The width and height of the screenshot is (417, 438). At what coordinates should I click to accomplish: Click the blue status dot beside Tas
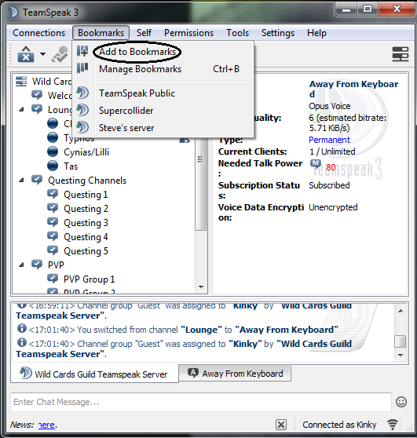click(x=53, y=166)
